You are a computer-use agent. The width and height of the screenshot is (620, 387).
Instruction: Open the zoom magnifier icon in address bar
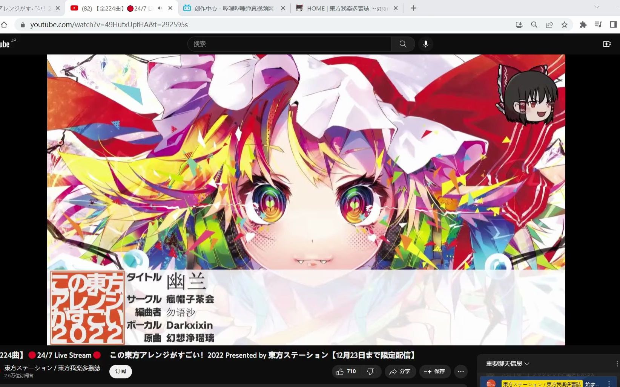point(534,25)
